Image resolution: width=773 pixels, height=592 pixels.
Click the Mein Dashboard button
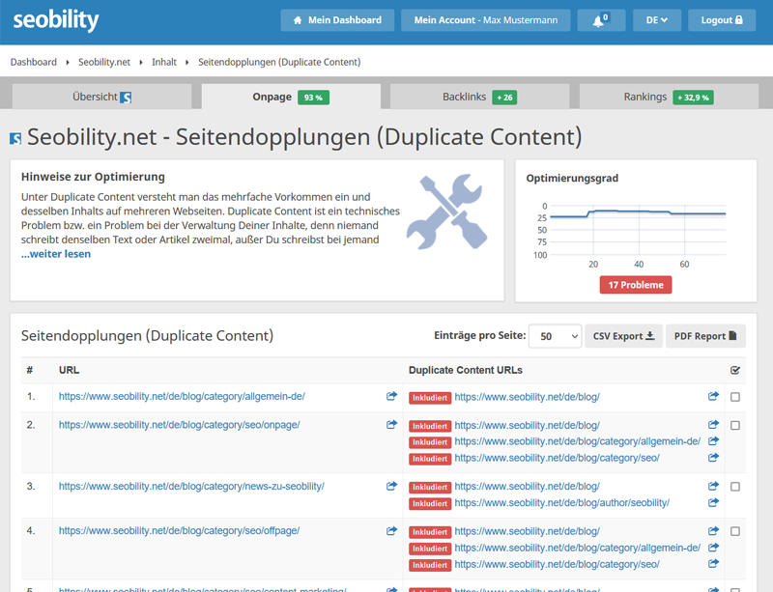click(x=337, y=20)
